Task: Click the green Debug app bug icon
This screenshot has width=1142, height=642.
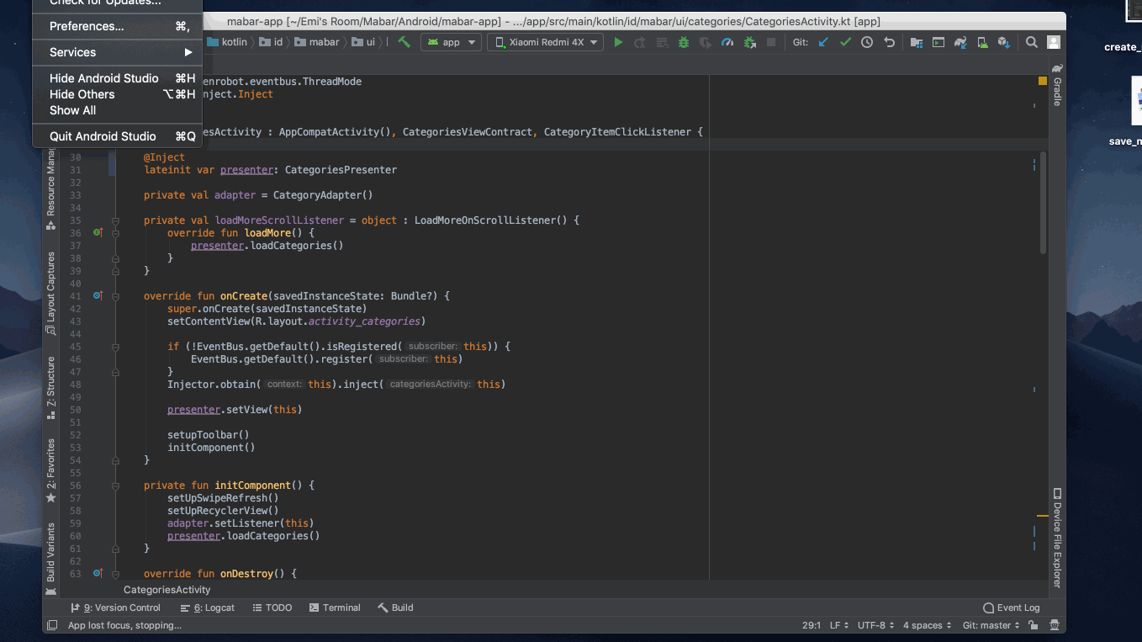Action: (684, 42)
